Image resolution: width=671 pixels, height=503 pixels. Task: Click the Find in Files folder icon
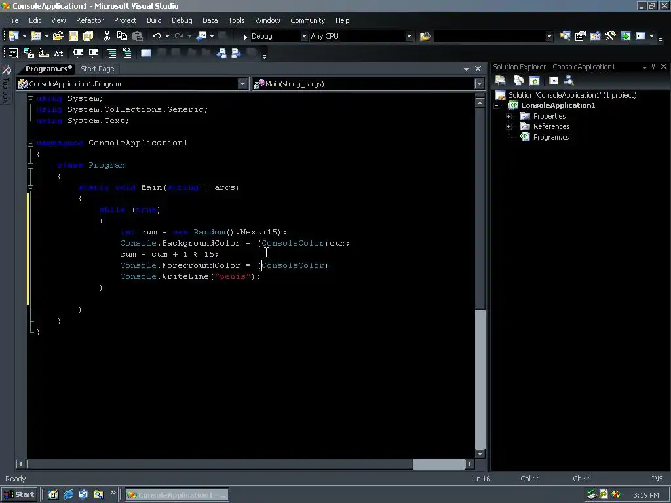(425, 37)
